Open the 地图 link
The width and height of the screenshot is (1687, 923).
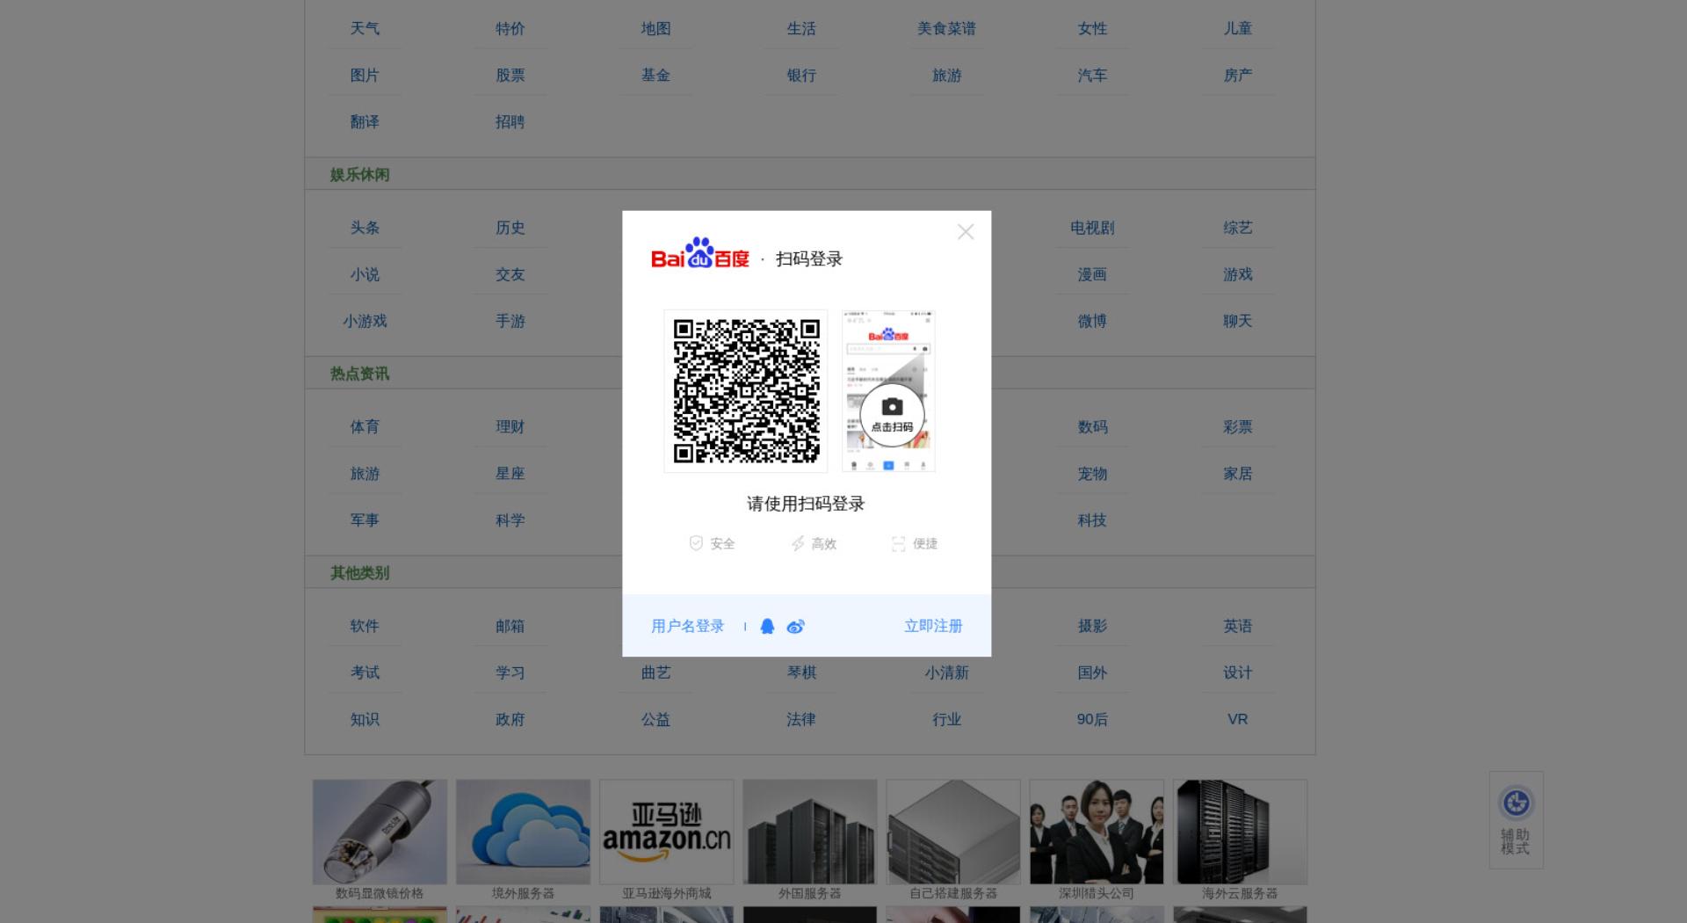coord(655,28)
